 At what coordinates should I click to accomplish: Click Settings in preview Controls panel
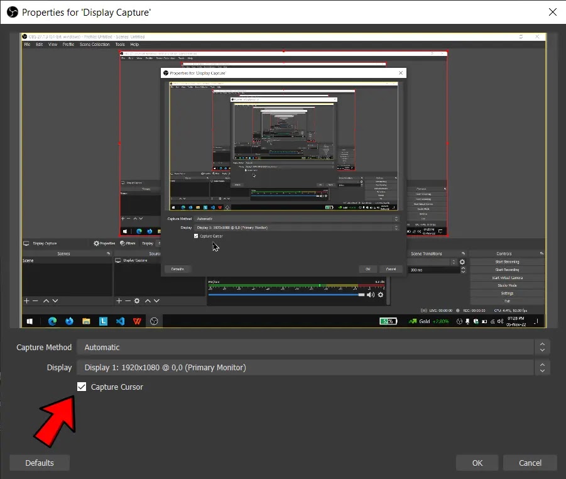pos(507,294)
